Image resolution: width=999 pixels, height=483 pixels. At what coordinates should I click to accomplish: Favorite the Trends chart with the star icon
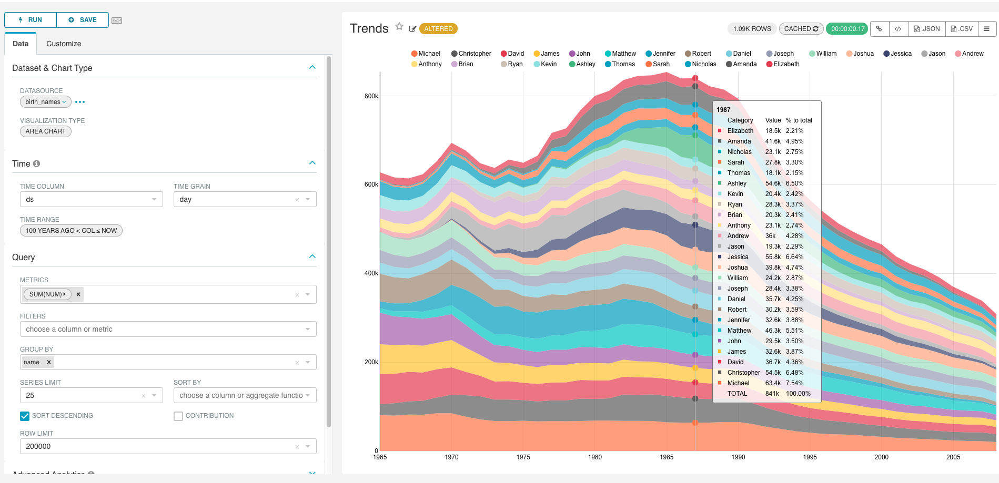pyautogui.click(x=399, y=26)
